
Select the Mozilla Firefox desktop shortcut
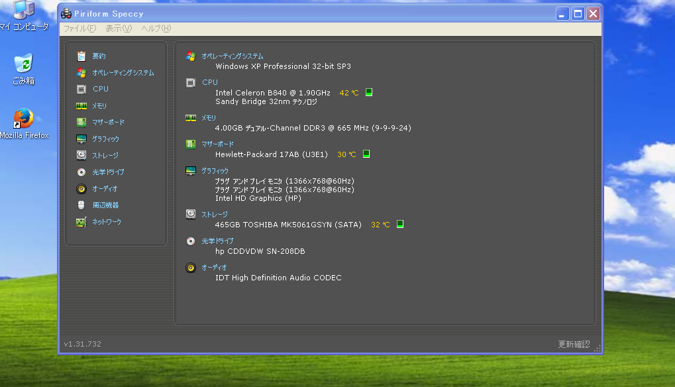pyautogui.click(x=24, y=124)
